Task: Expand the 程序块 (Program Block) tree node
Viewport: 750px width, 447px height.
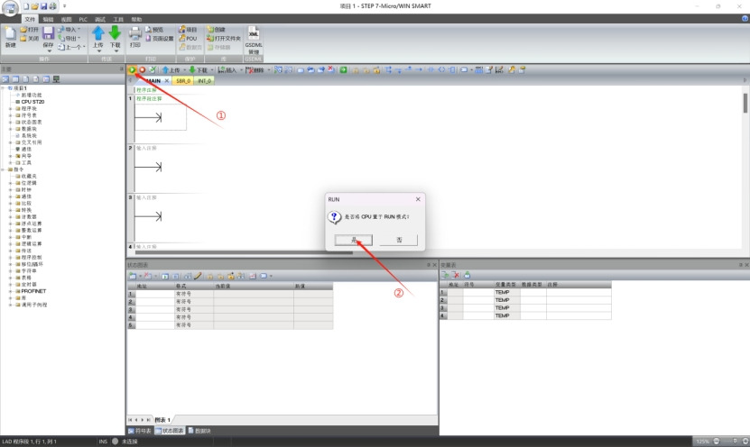Action: (11, 109)
